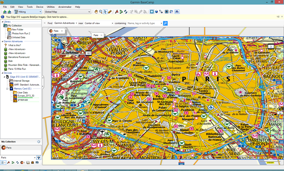Screen dimensions: 284x171
Task: Dismiss the BirdsEye notification bar
Action: click(282, 17)
